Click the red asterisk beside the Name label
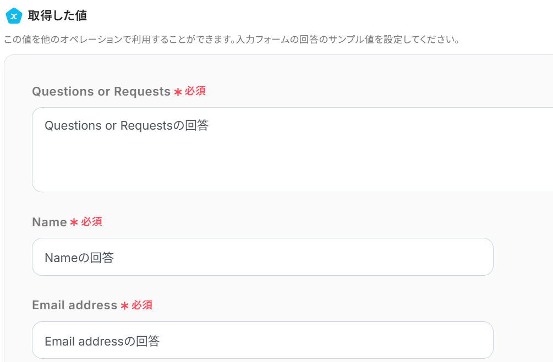Screen dimensions: 553x362 [74, 223]
